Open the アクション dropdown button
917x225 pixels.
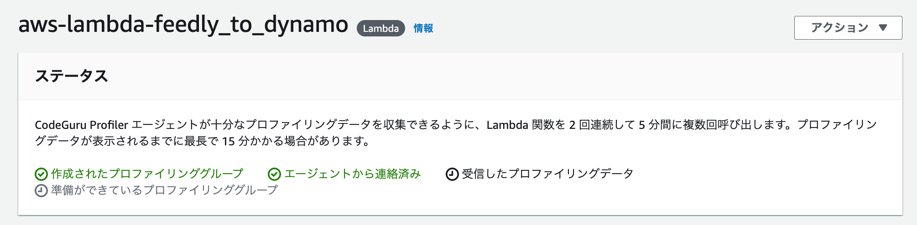click(x=848, y=28)
